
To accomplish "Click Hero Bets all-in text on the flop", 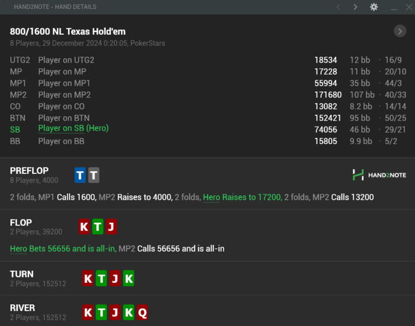I will [x=62, y=249].
